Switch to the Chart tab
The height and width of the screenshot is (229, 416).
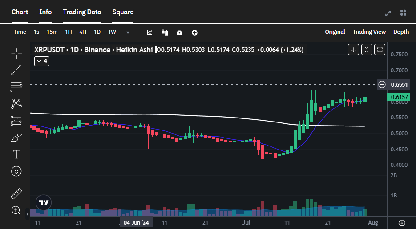pos(20,12)
